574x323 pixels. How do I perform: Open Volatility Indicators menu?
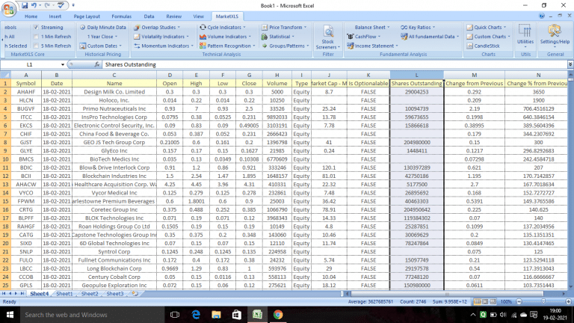click(x=161, y=37)
